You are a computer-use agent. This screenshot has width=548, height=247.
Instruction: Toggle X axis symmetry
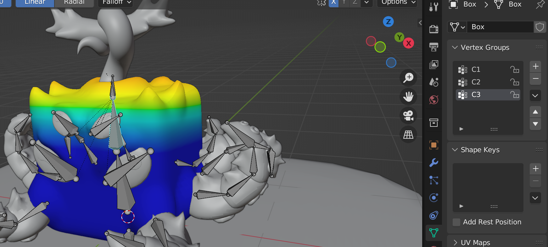tap(333, 3)
